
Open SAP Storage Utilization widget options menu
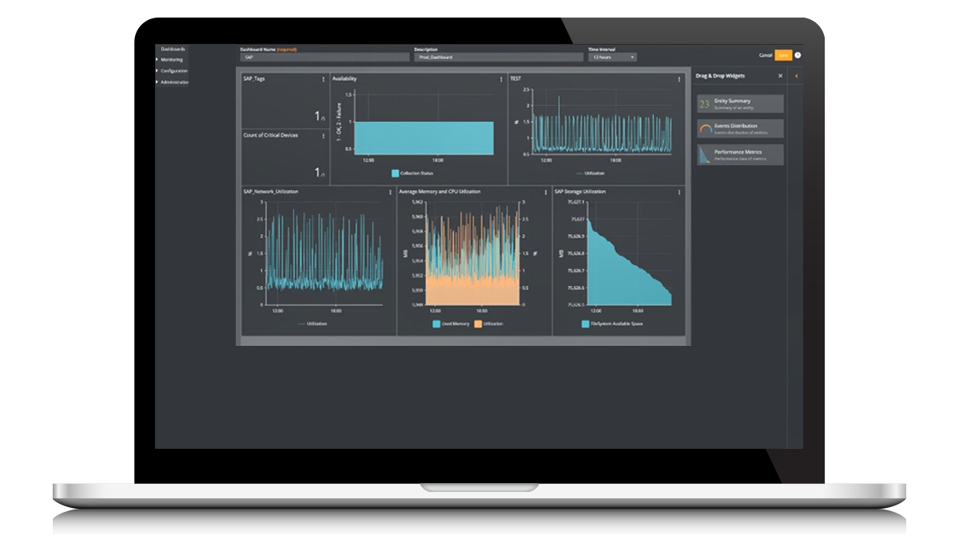coord(679,192)
